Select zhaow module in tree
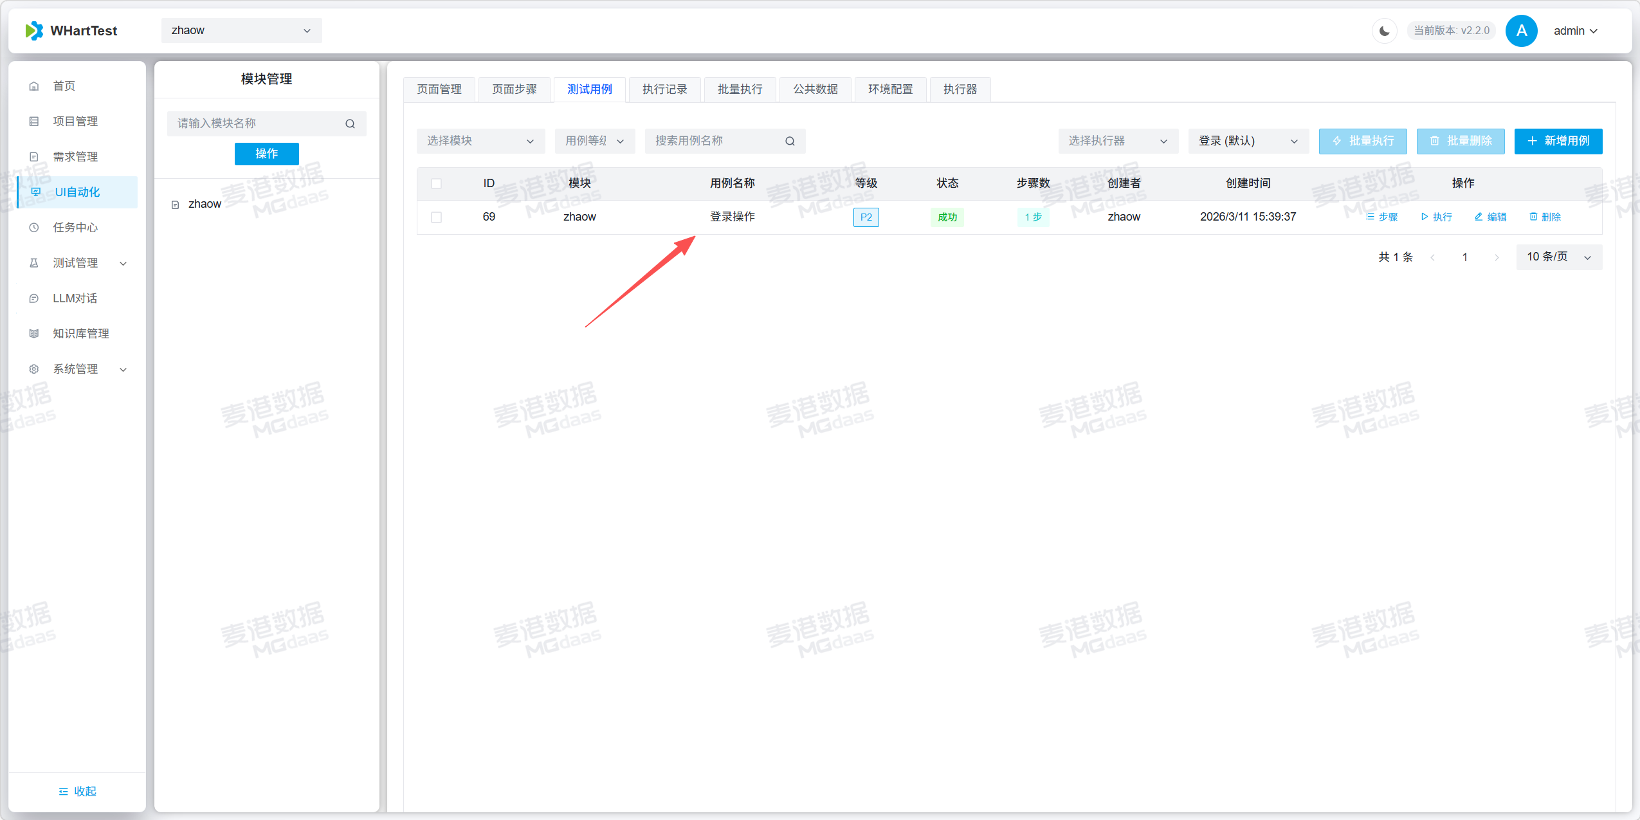1640x820 pixels. point(205,204)
